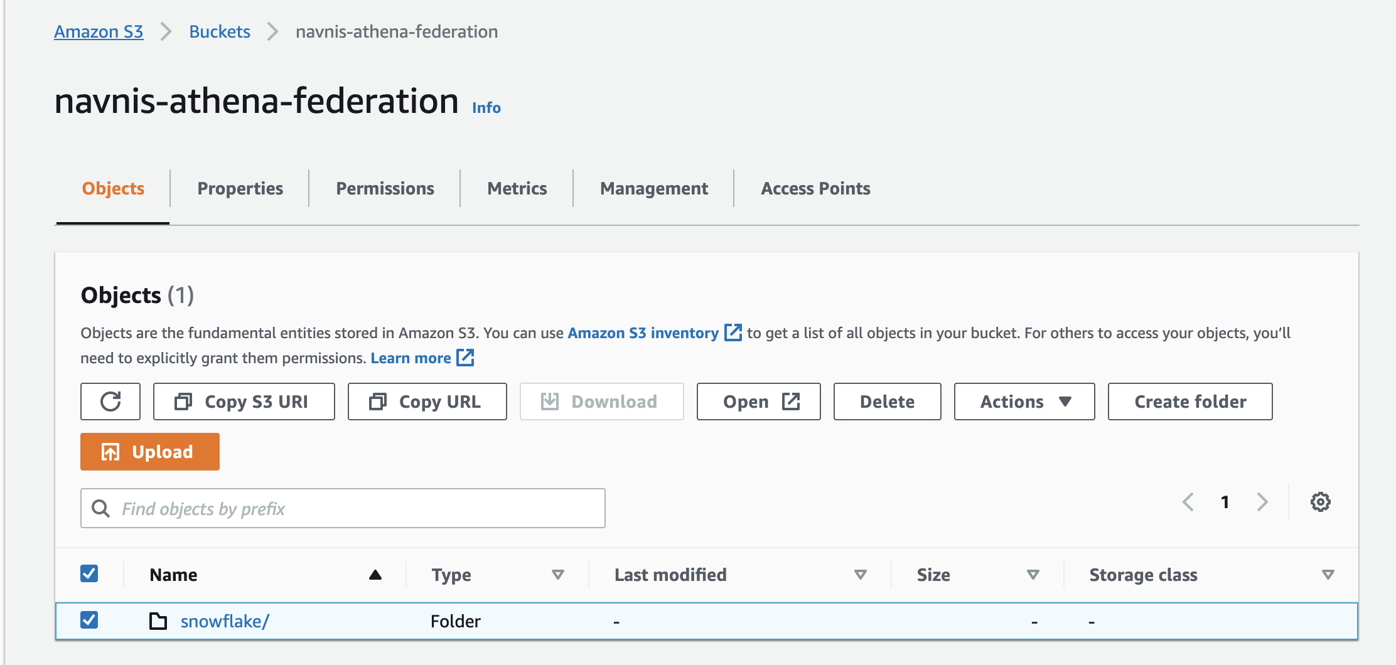Go to the next page arrow
This screenshot has height=665, width=1396.
[1262, 502]
